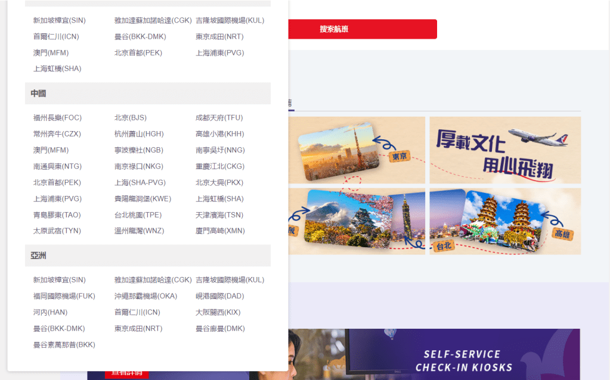Pick 杭州蕭山(HGH) in the China section
The image size is (610, 380).
click(x=139, y=134)
